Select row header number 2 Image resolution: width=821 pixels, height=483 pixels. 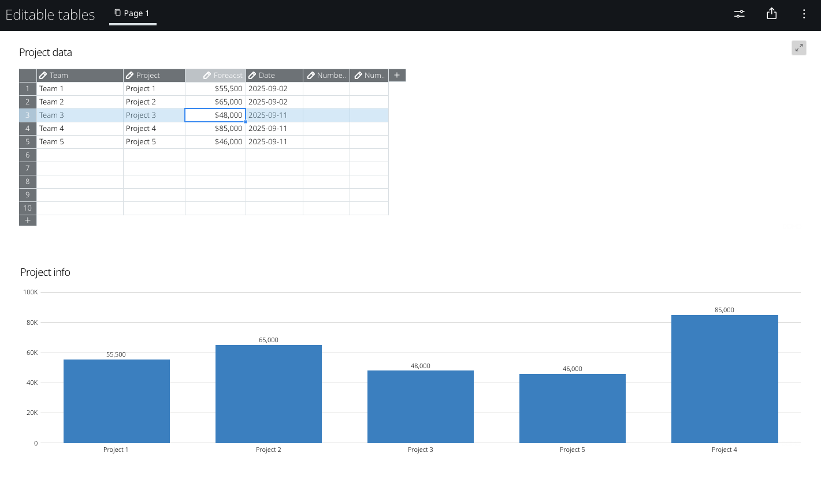pos(28,102)
